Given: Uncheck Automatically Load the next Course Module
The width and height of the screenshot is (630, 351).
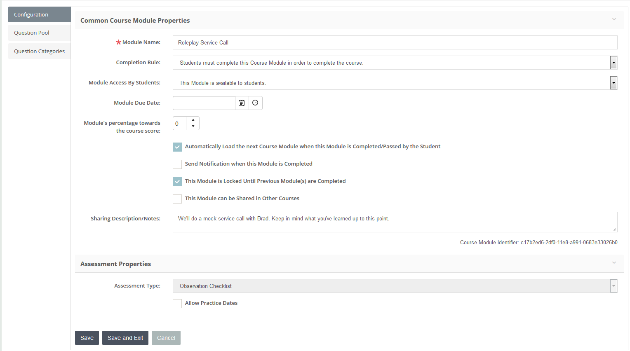Looking at the screenshot, I should (177, 147).
